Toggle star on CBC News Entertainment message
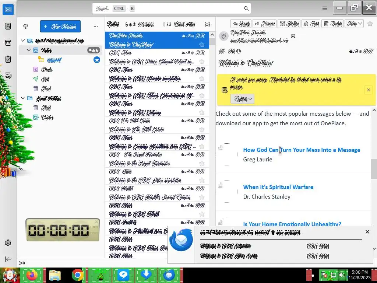 tap(202, 95)
